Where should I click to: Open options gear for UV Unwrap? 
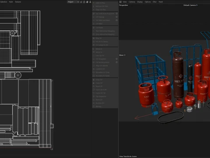[x=116, y=17]
